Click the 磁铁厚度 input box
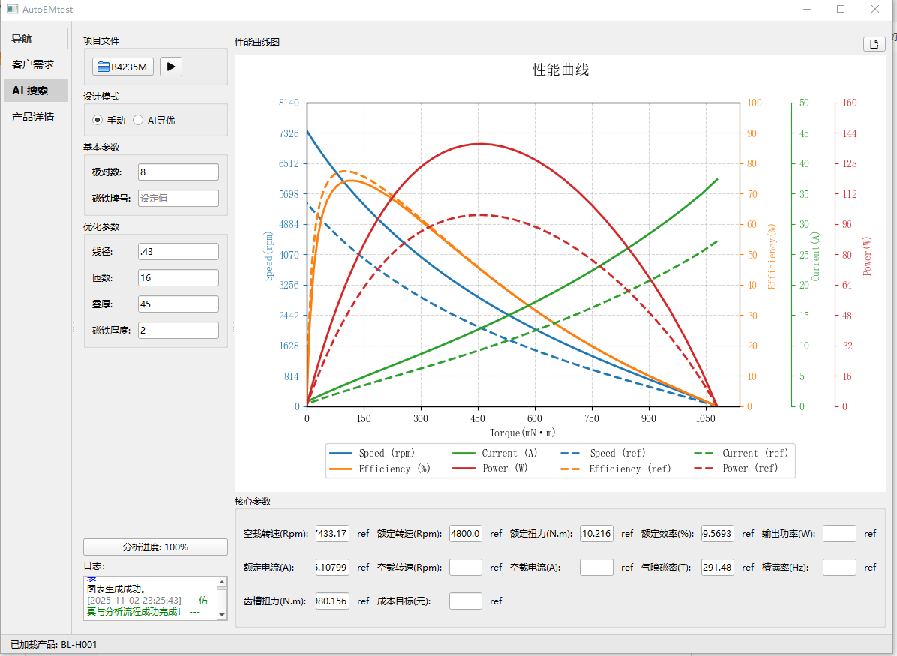The image size is (897, 656). [x=178, y=331]
